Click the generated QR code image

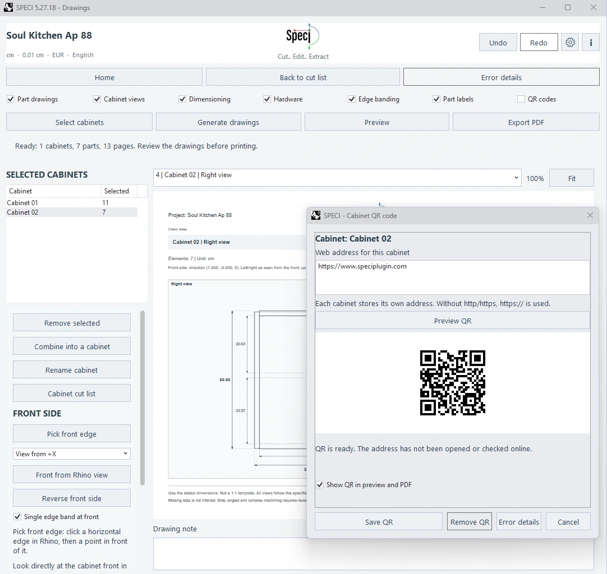[x=453, y=383]
